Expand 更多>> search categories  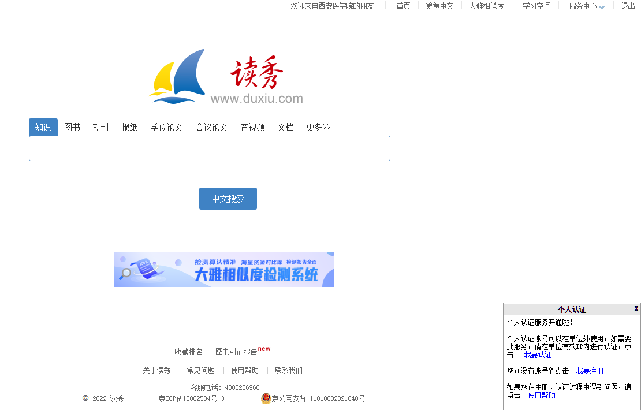318,127
